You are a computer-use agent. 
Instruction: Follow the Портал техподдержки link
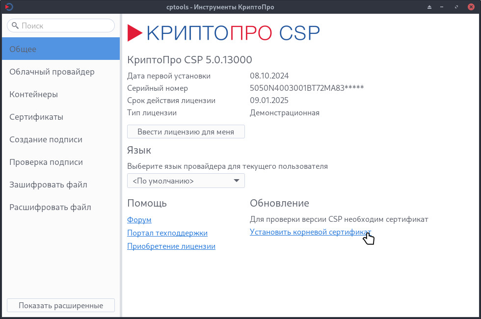click(x=167, y=233)
